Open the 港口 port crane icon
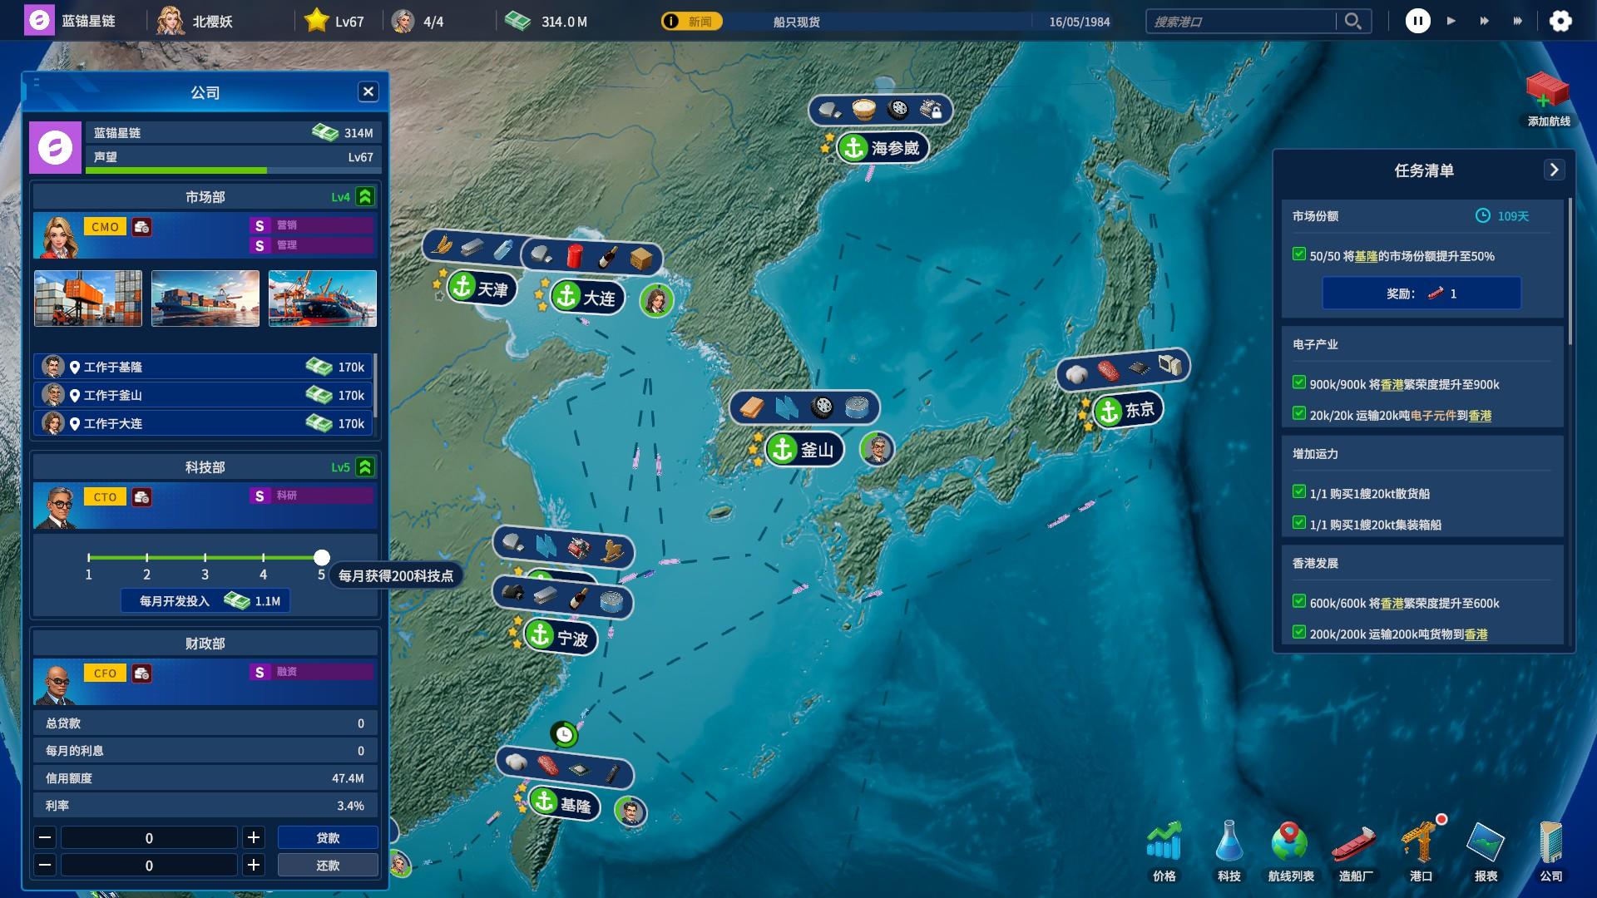 pos(1420,841)
